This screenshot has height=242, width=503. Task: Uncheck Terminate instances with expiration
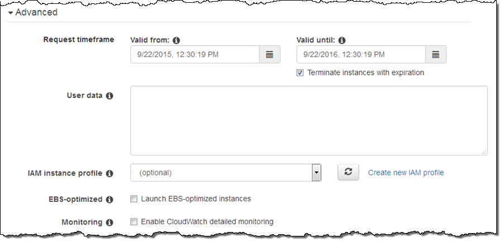pyautogui.click(x=300, y=72)
